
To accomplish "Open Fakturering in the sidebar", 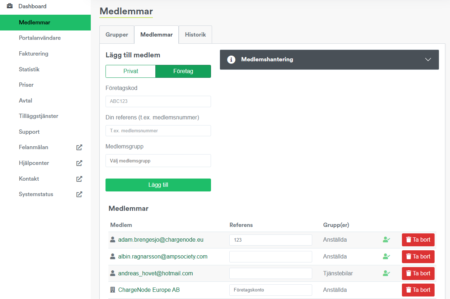I will point(34,54).
